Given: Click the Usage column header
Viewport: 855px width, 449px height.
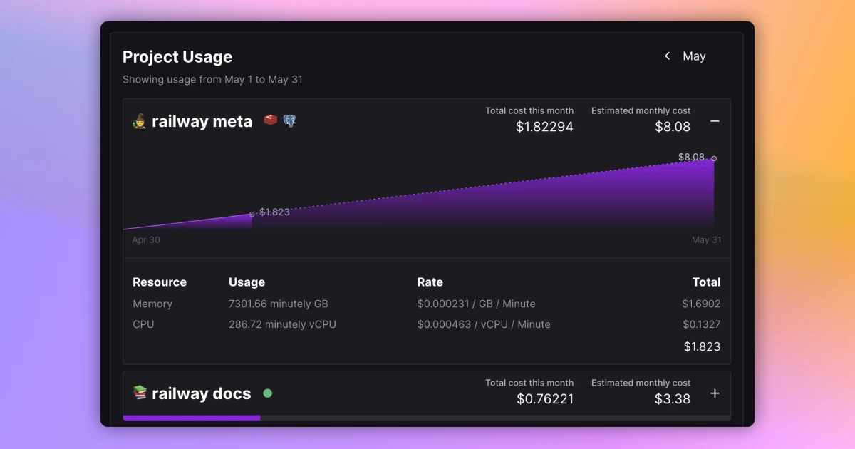Looking at the screenshot, I should [x=247, y=282].
